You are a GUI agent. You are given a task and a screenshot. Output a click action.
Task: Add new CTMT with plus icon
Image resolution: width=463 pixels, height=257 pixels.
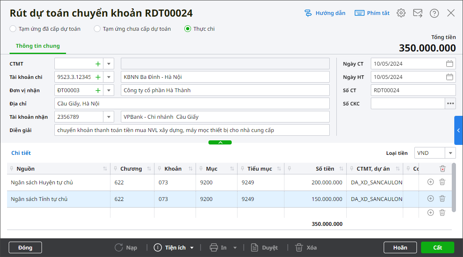(98, 64)
